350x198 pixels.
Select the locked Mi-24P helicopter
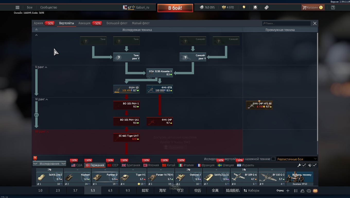point(160,121)
